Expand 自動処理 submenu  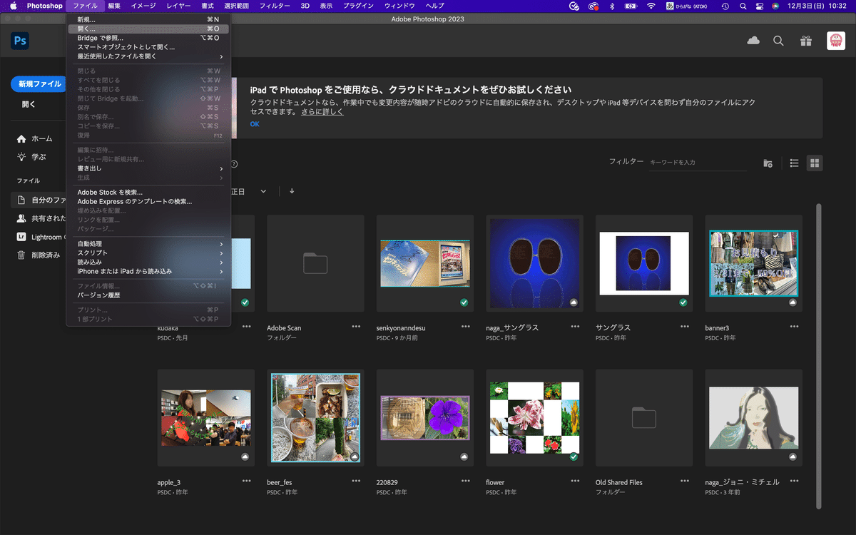148,244
